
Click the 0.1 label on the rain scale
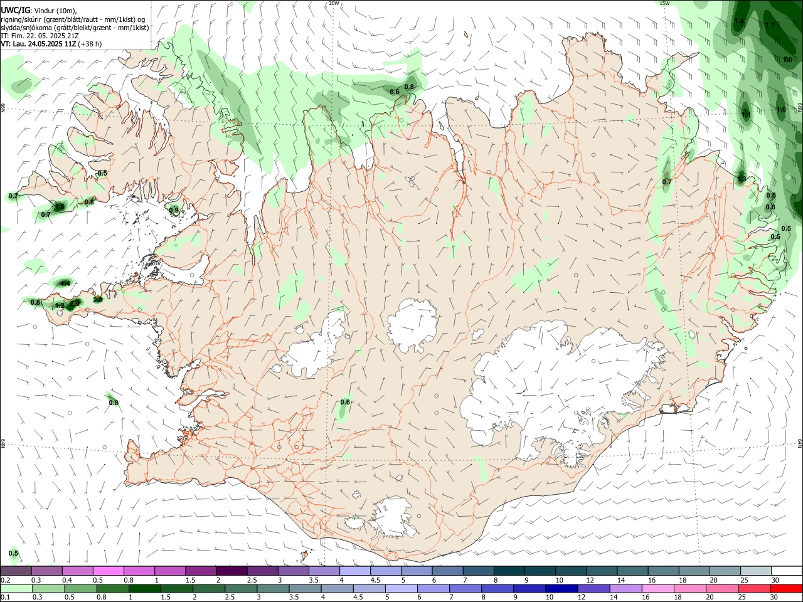(x=5, y=598)
